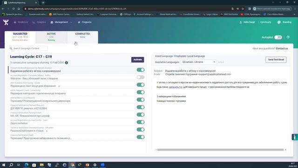Switch to the SUGGESTED tab
The image size is (298, 168).
click(20, 37)
